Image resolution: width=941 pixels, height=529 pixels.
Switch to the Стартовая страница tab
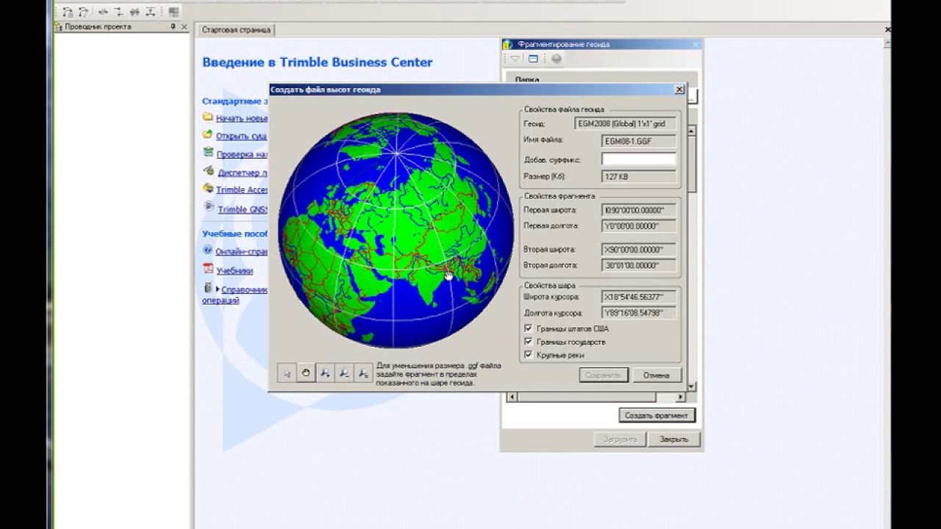[x=236, y=30]
